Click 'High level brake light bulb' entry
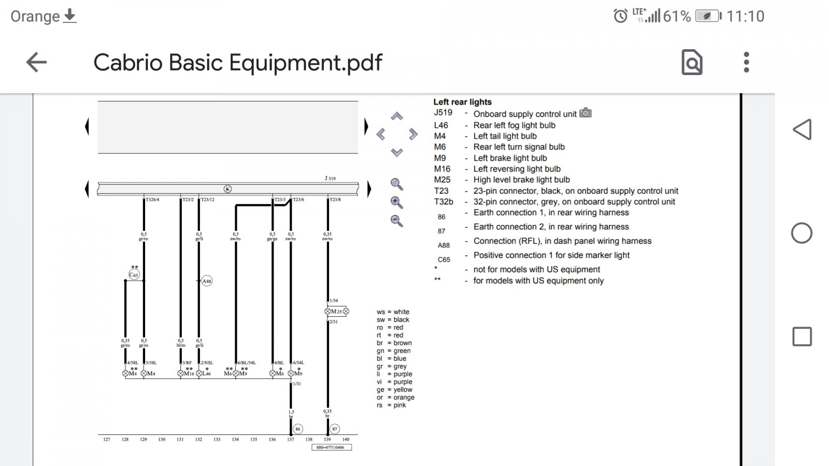829x466 pixels. click(521, 180)
